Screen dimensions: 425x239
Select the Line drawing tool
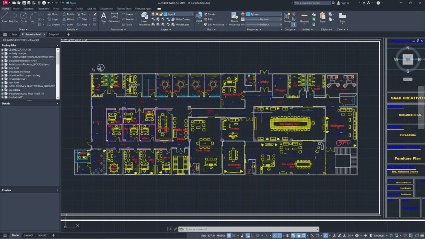4,17
